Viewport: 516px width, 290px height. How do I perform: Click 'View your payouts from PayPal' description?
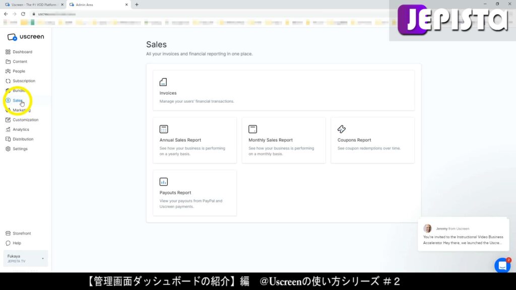(191, 203)
